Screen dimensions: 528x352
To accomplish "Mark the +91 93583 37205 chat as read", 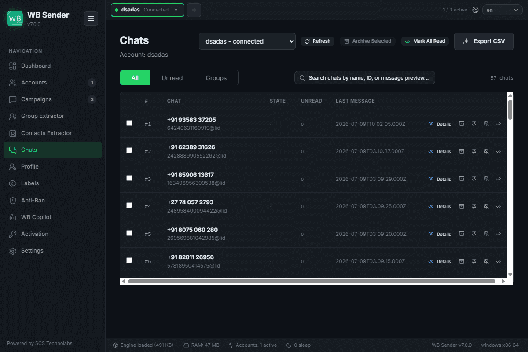I will [499, 124].
